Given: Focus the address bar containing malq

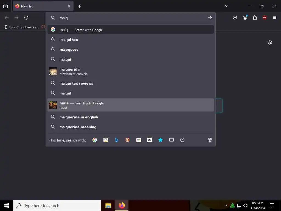Looking at the screenshot, I should (130, 18).
